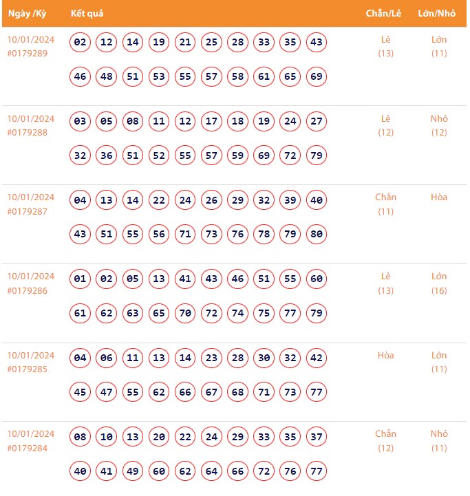Viewport: 470px width, 496px height.
Task: View draw #0179286
Action: pyautogui.click(x=28, y=290)
